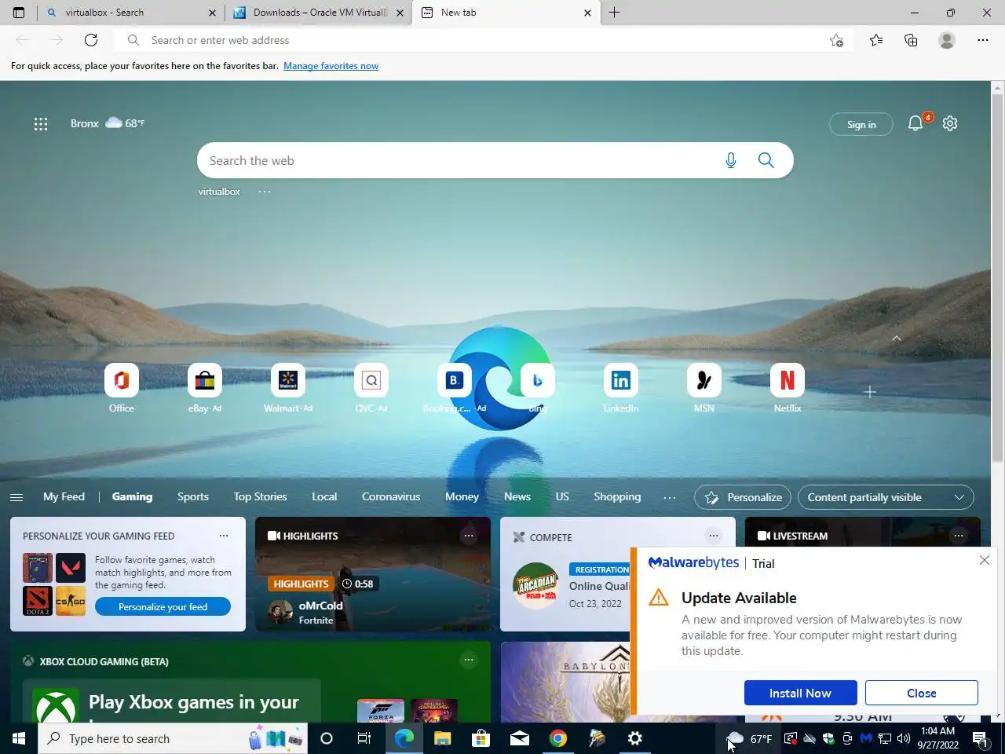Select the Sports feed tab
This screenshot has width=1005, height=754.
coord(193,496)
